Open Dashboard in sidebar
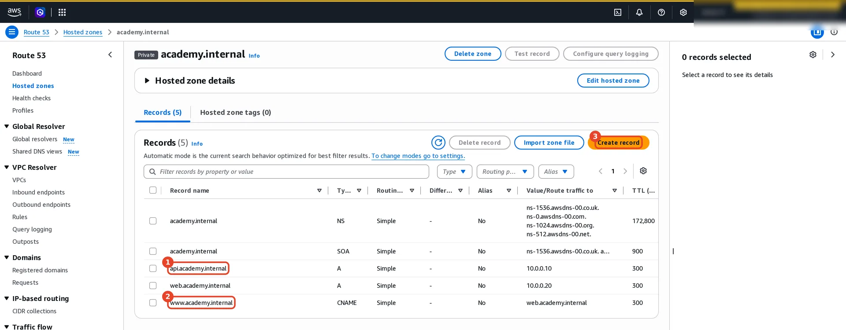The width and height of the screenshot is (846, 330). tap(27, 73)
